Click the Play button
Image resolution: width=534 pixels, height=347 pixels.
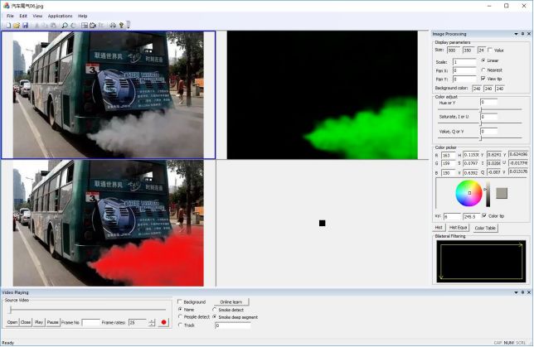[39, 322]
